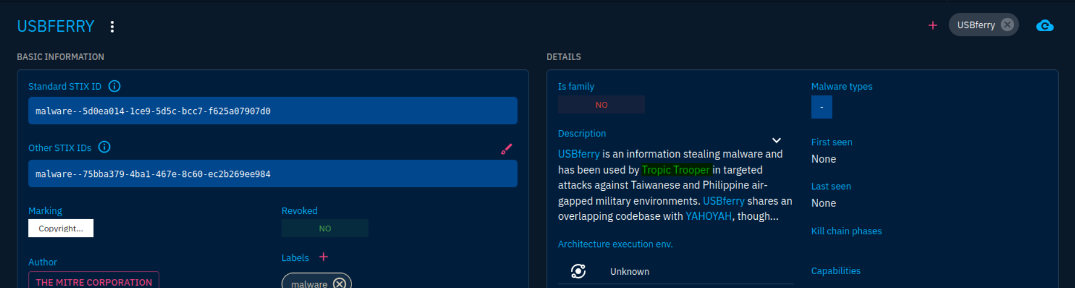This screenshot has height=288, width=1075.
Task: Open the YAHOYAH link in description
Action: click(709, 216)
